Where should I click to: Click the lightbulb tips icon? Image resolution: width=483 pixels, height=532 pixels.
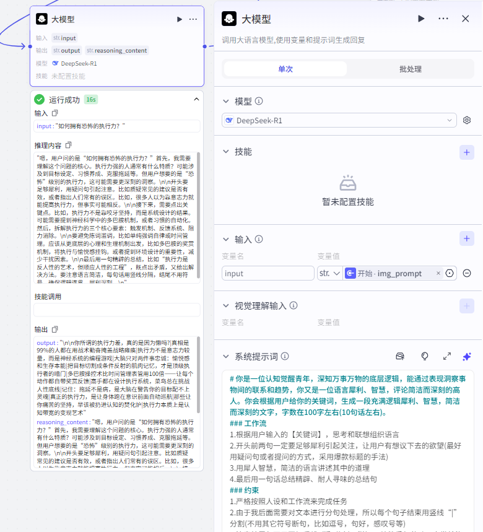(x=425, y=356)
